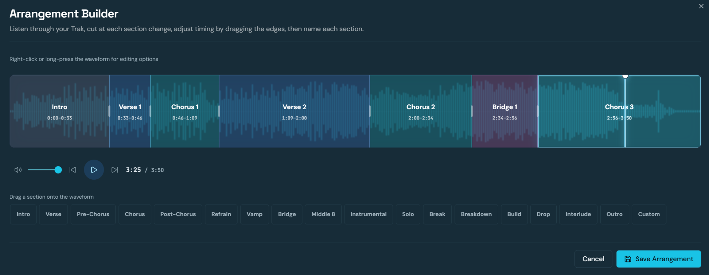Select the Chorus 1 waveform section
Image resolution: width=709 pixels, height=275 pixels.
point(185,111)
